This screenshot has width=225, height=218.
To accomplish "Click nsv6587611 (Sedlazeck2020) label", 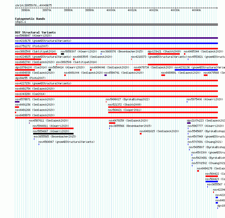I will pos(49,121).
